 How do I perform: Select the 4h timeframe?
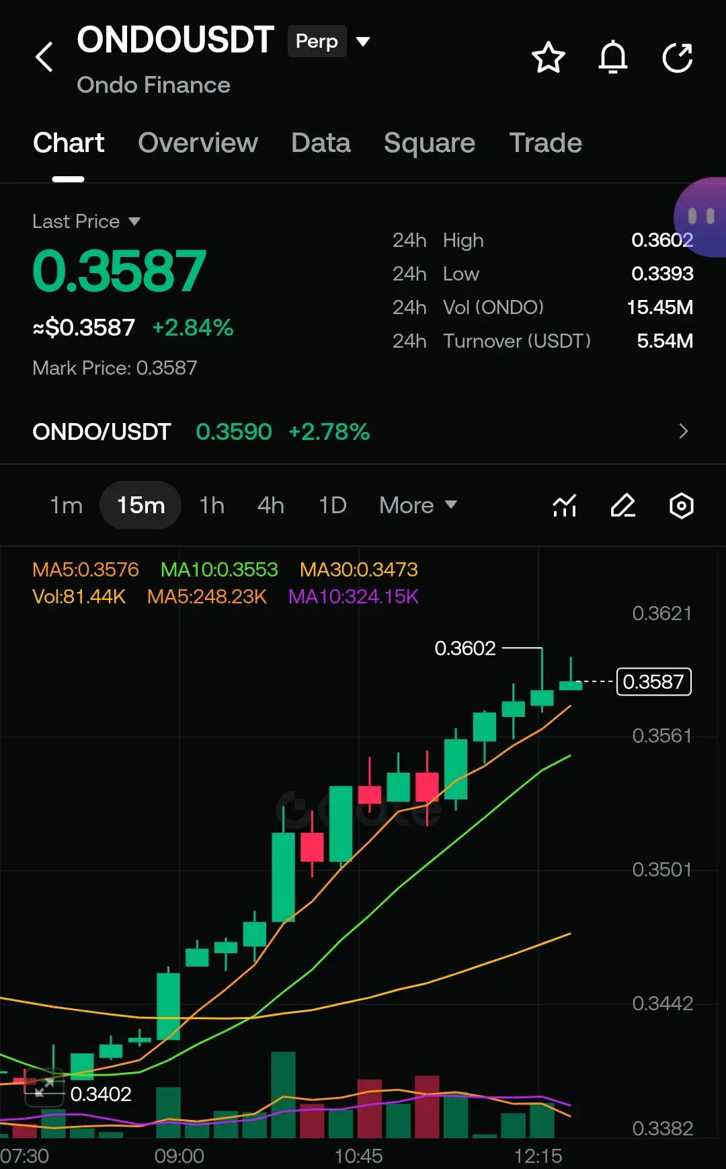[x=271, y=505]
